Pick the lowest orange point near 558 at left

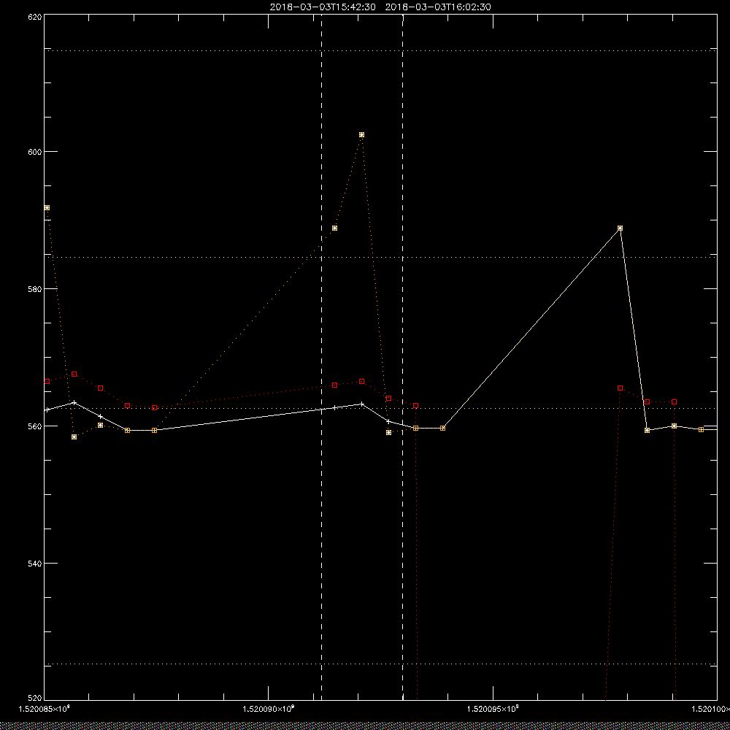click(74, 437)
